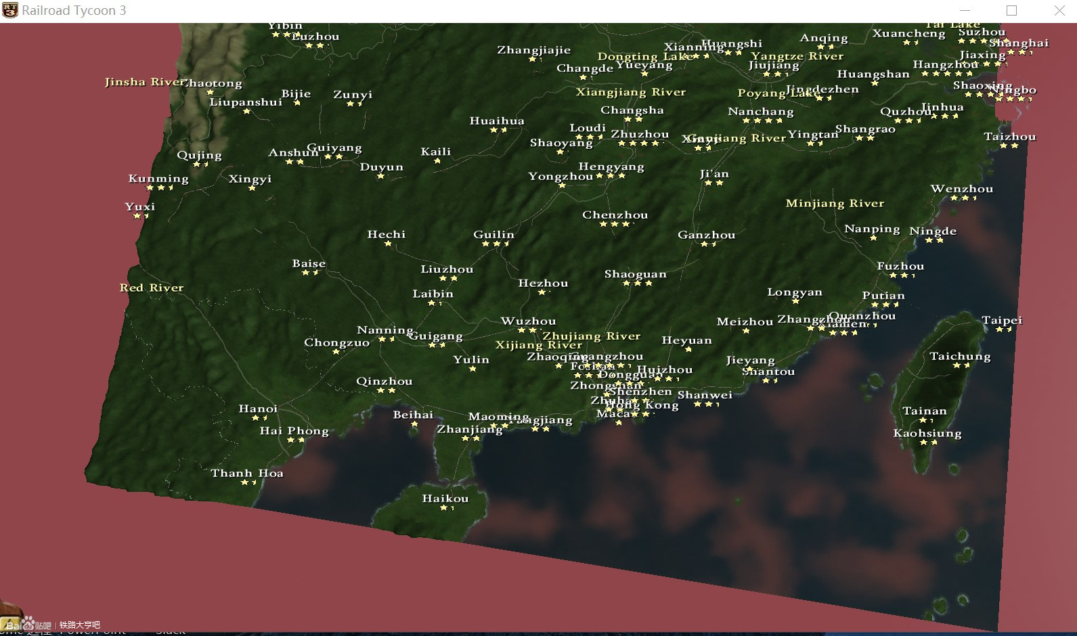Image resolution: width=1077 pixels, height=636 pixels.
Task: Click the Huangshan city label
Action: click(873, 74)
